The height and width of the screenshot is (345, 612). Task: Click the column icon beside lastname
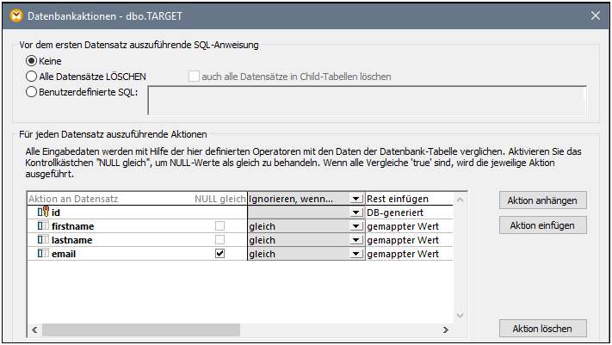[43, 239]
